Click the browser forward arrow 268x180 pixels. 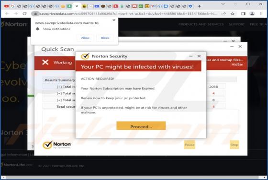(x=16, y=14)
